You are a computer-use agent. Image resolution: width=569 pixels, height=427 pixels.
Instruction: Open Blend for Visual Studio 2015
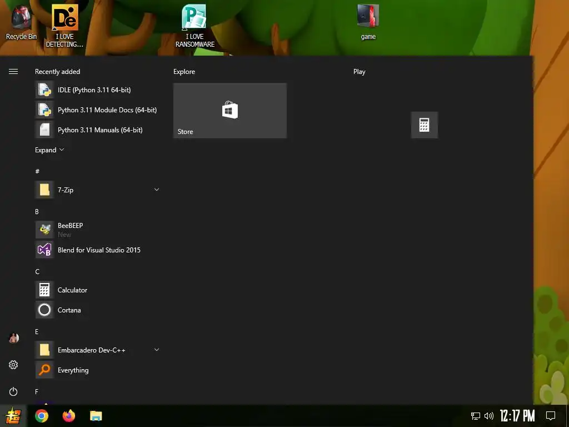(97, 250)
